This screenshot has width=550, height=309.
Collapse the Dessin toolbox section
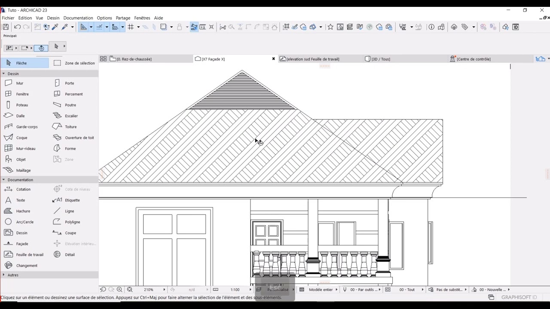(x=4, y=74)
